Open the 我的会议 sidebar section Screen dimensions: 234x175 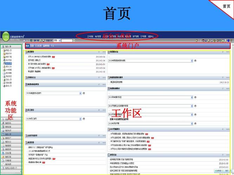pos(11,142)
